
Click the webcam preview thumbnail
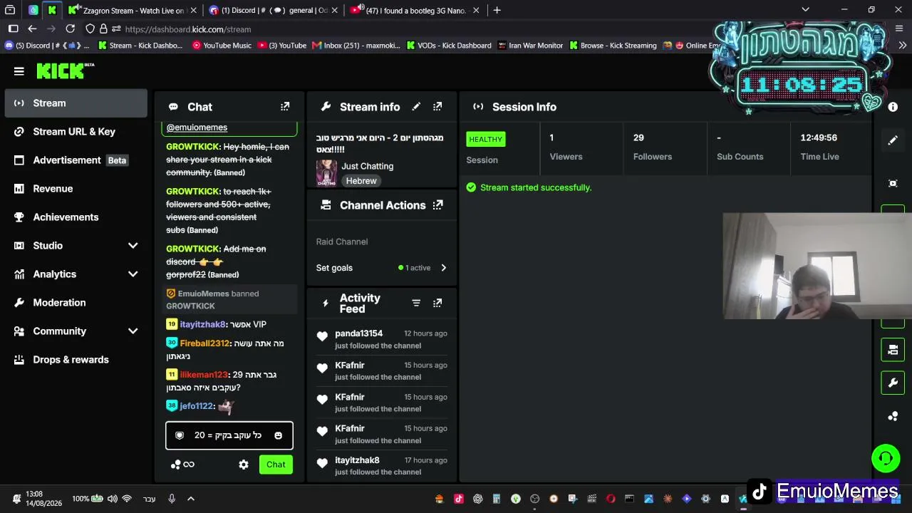817,266
